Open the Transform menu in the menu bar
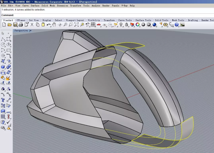Viewport: 214px width, 153px height. tap(76, 5)
